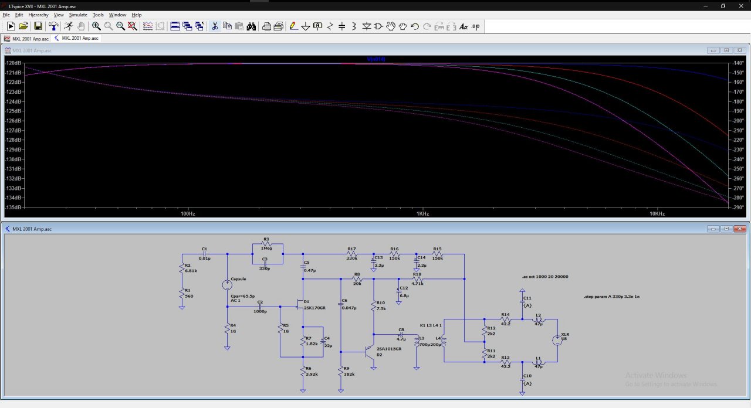The width and height of the screenshot is (751, 408).
Task: Select the Cut scissors tool
Action: [x=215, y=26]
